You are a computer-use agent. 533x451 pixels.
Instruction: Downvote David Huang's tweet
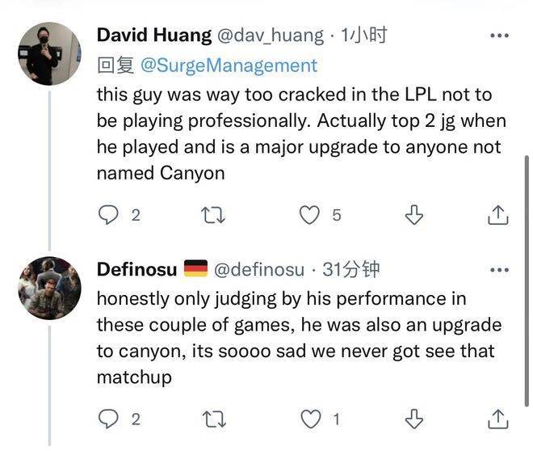[x=414, y=215]
